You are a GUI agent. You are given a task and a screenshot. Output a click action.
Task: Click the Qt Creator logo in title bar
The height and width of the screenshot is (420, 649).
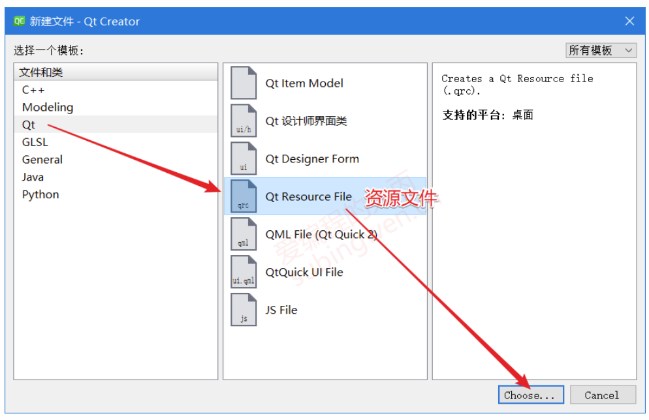click(x=19, y=21)
